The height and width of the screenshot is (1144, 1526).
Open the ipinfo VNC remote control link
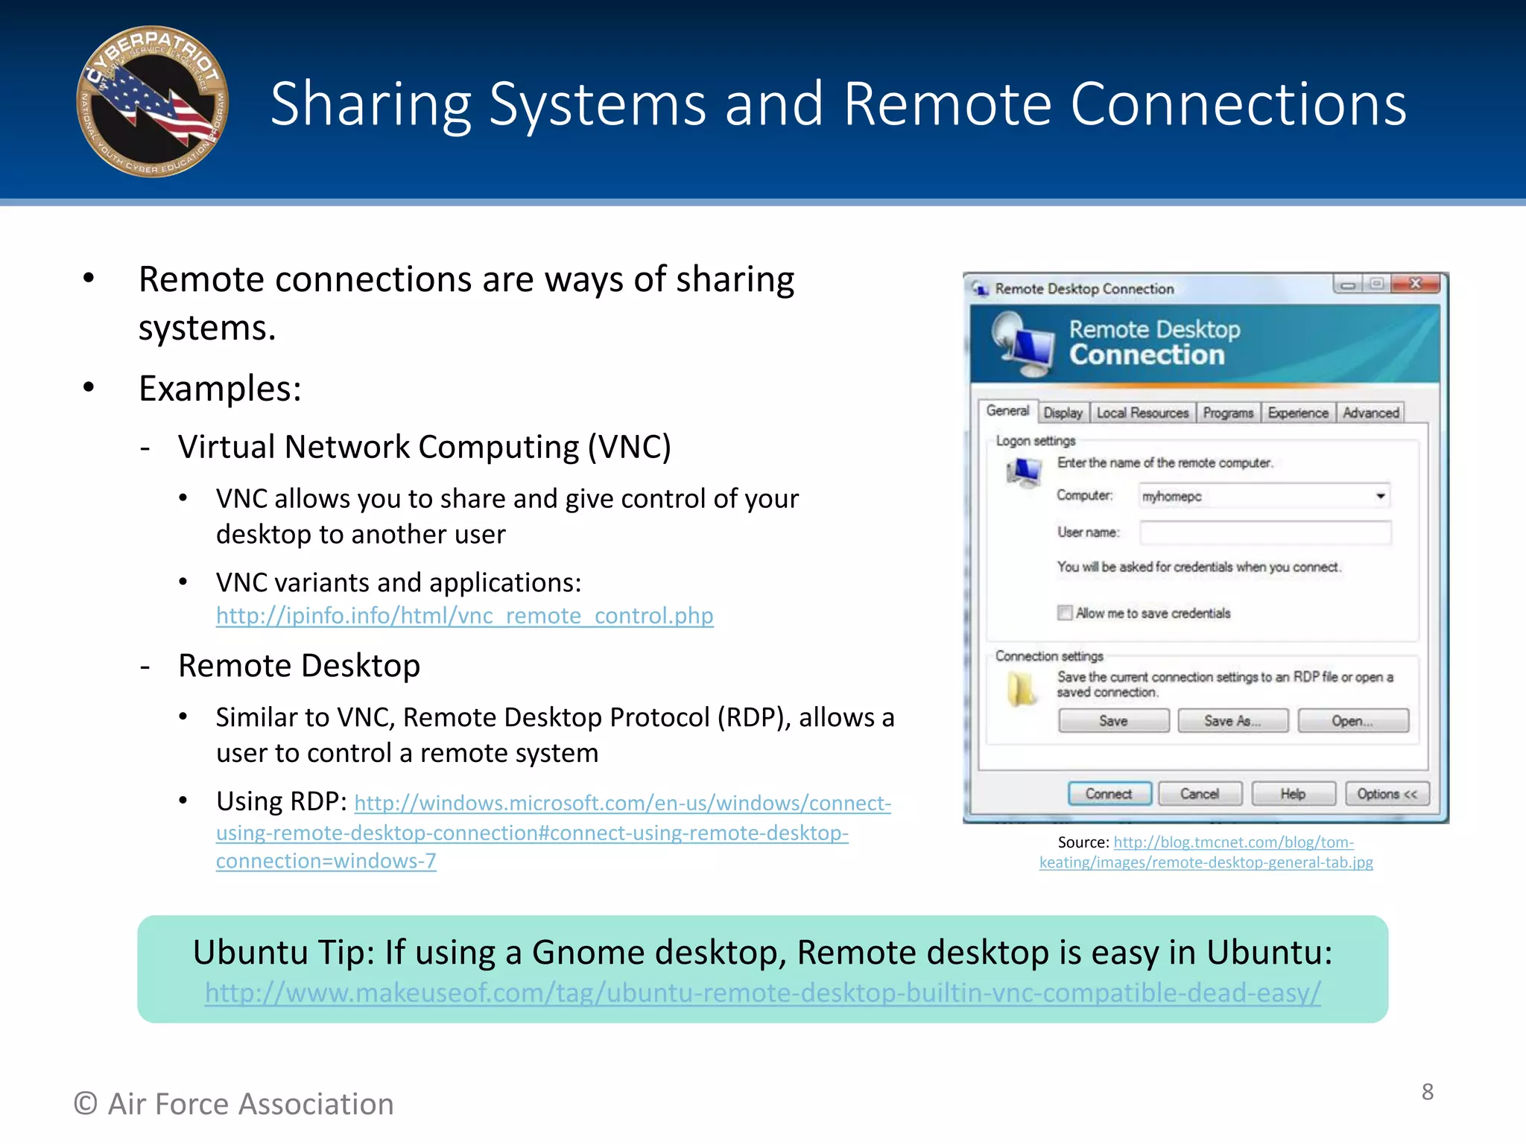click(464, 616)
